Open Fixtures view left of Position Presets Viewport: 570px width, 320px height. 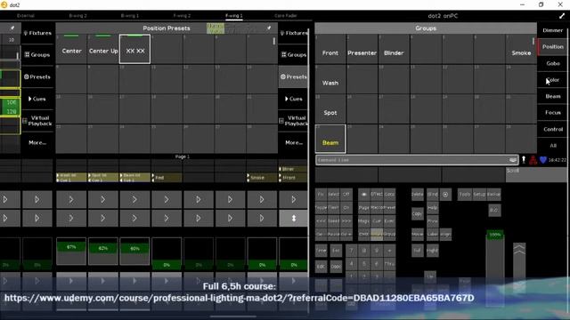tap(37, 33)
